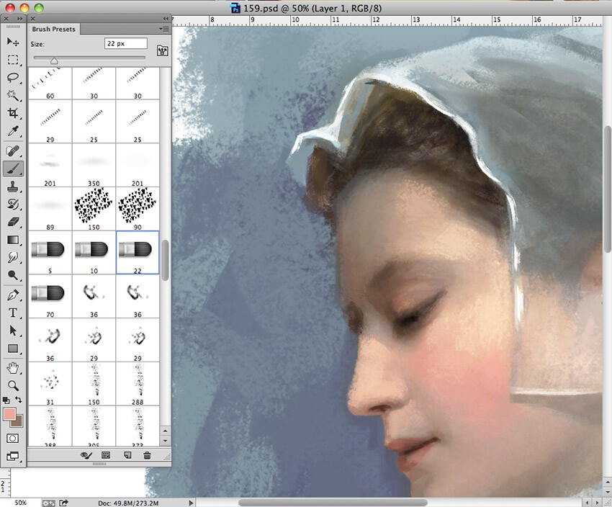
Task: Switch to the Brush Presets tab
Action: click(54, 29)
